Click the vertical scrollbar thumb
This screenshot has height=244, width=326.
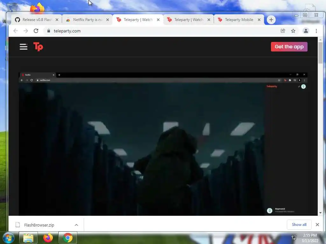point(320,53)
